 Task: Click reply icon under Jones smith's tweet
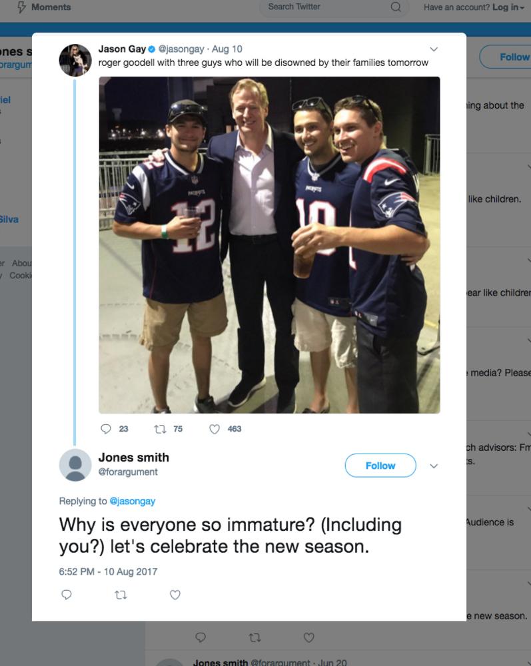[66, 595]
